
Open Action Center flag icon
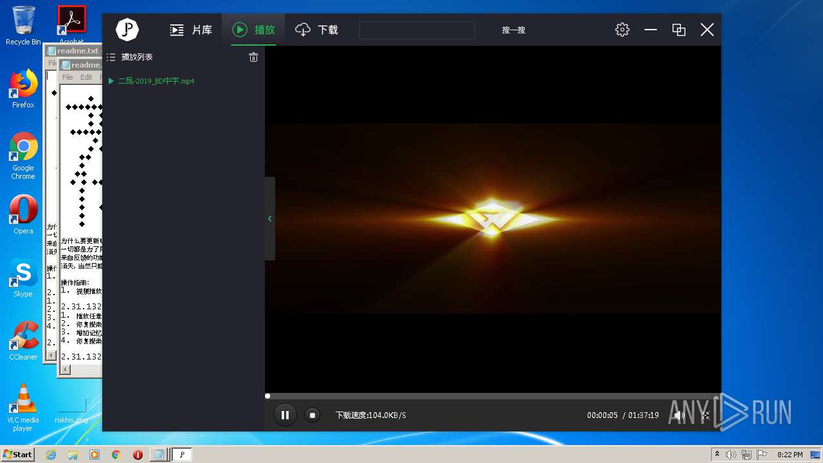tap(762, 455)
